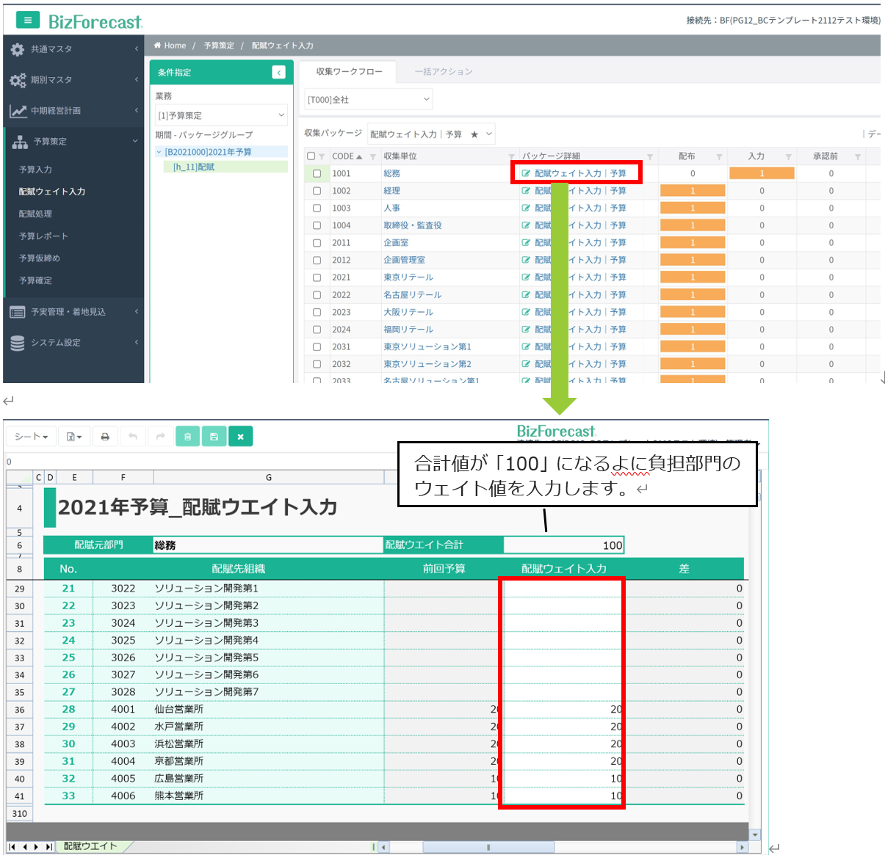Viewport: 885px width, 858px height.
Task: Click the redo arrow in sheet toolbar
Action: coord(160,437)
